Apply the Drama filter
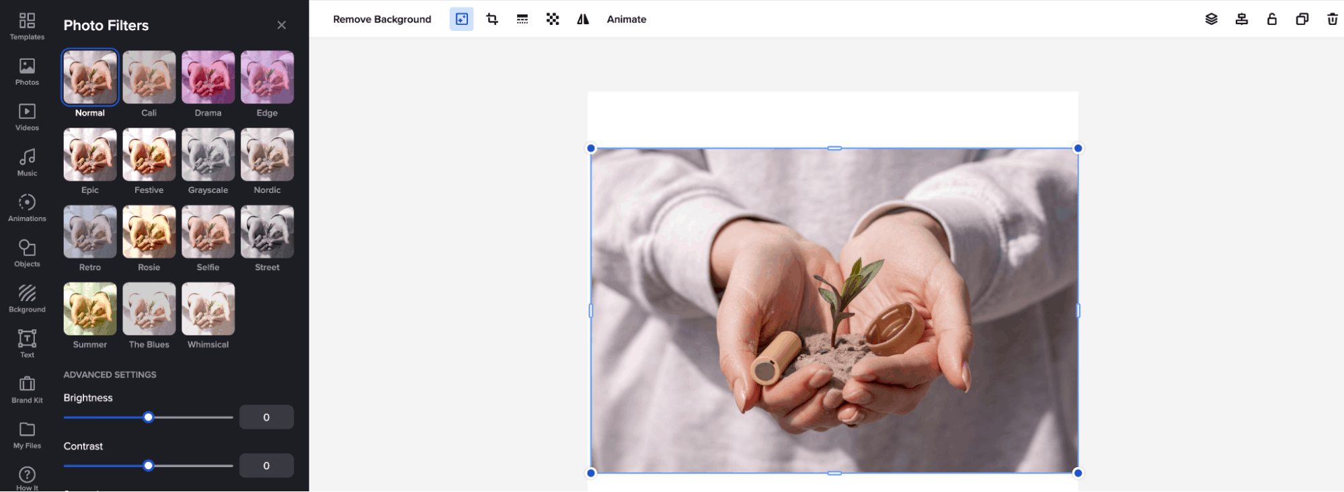Viewport: 1344px width, 492px height. click(x=208, y=77)
